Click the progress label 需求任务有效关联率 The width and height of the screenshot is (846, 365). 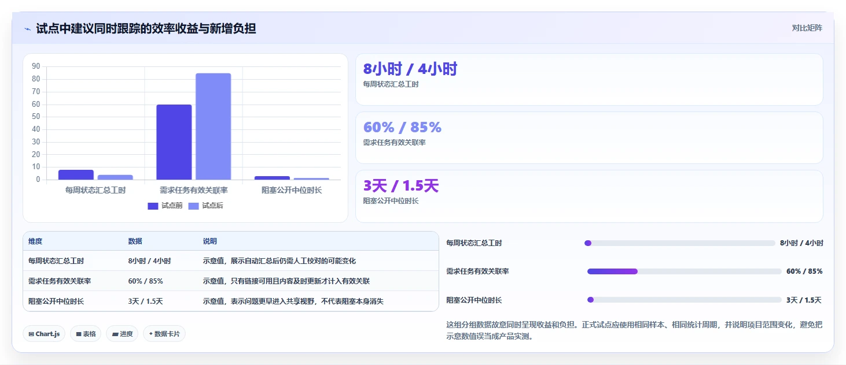[477, 271]
